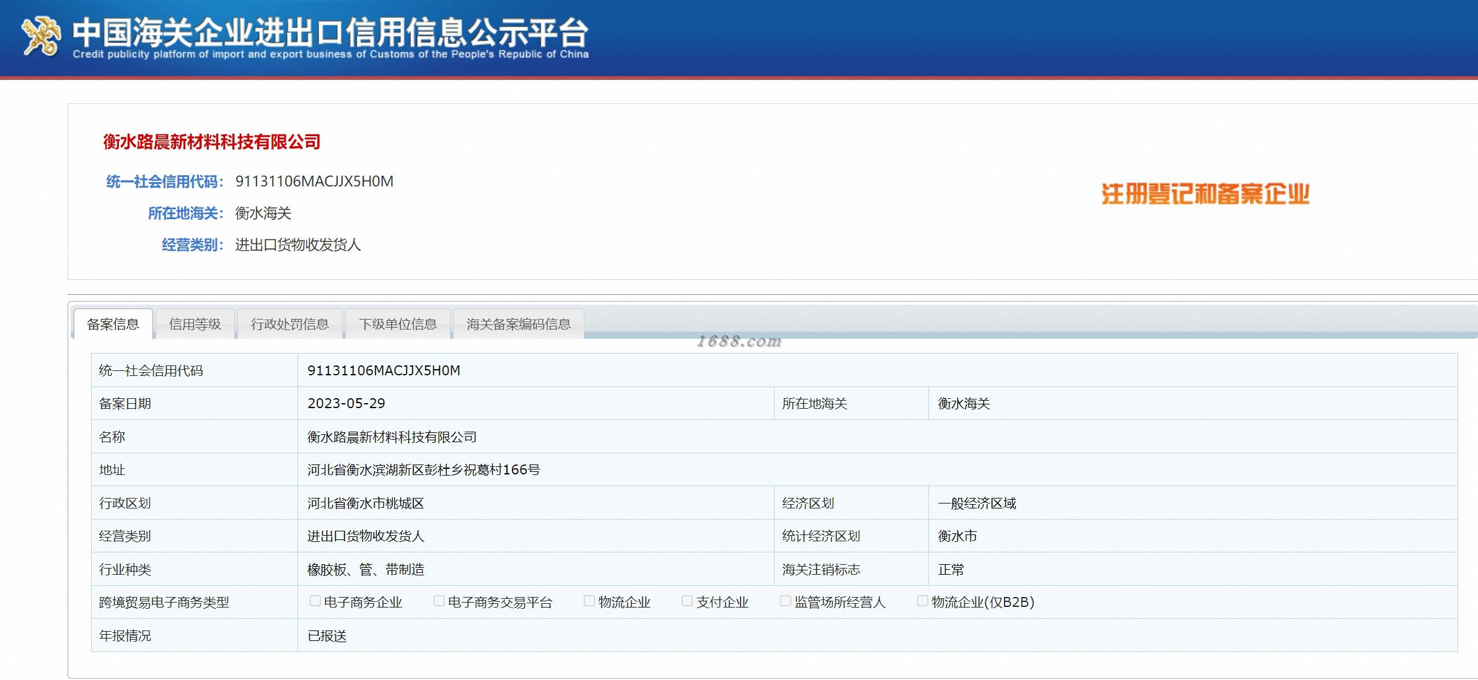Switch to the 下级单位信息 tab

pos(397,324)
